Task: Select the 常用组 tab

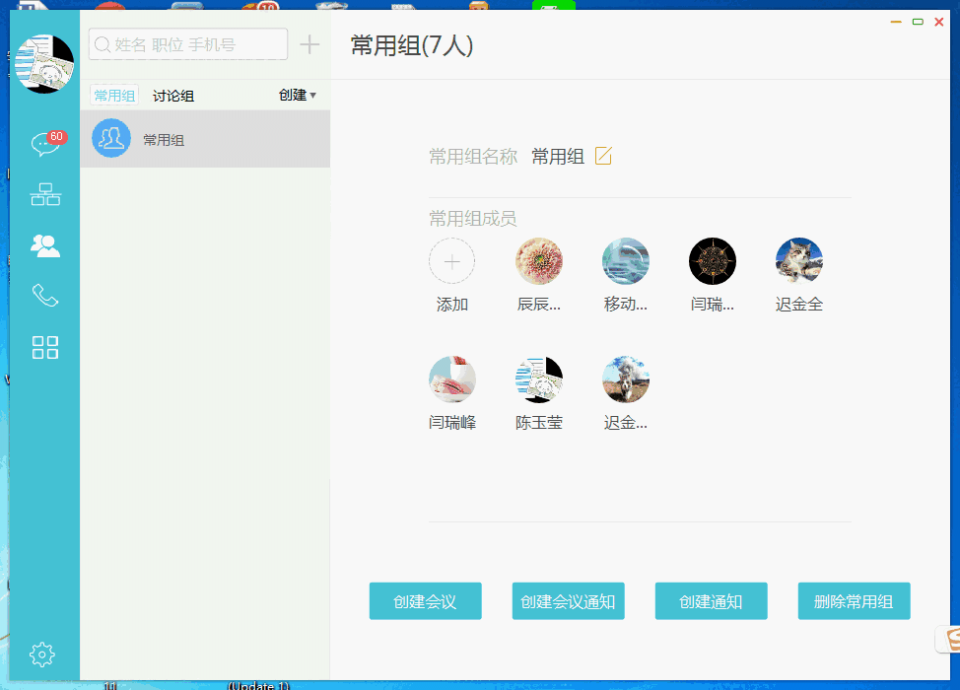Action: [x=113, y=95]
